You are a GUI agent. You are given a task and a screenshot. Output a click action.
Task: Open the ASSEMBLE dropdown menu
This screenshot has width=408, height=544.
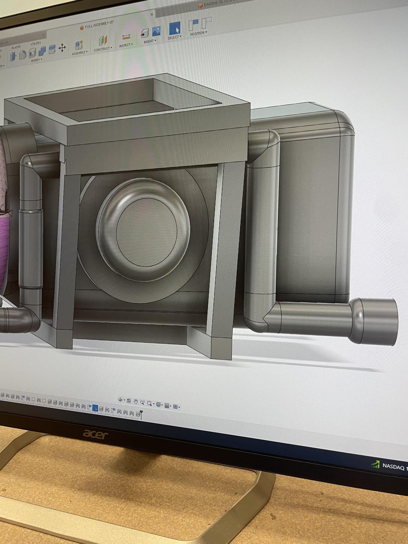coord(80,53)
